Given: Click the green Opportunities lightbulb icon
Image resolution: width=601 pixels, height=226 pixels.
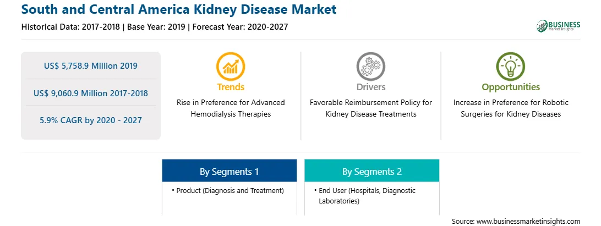Looking at the screenshot, I should point(511,67).
